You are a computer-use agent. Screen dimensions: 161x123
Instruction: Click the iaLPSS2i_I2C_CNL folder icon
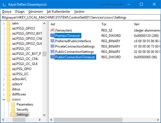click(8, 59)
